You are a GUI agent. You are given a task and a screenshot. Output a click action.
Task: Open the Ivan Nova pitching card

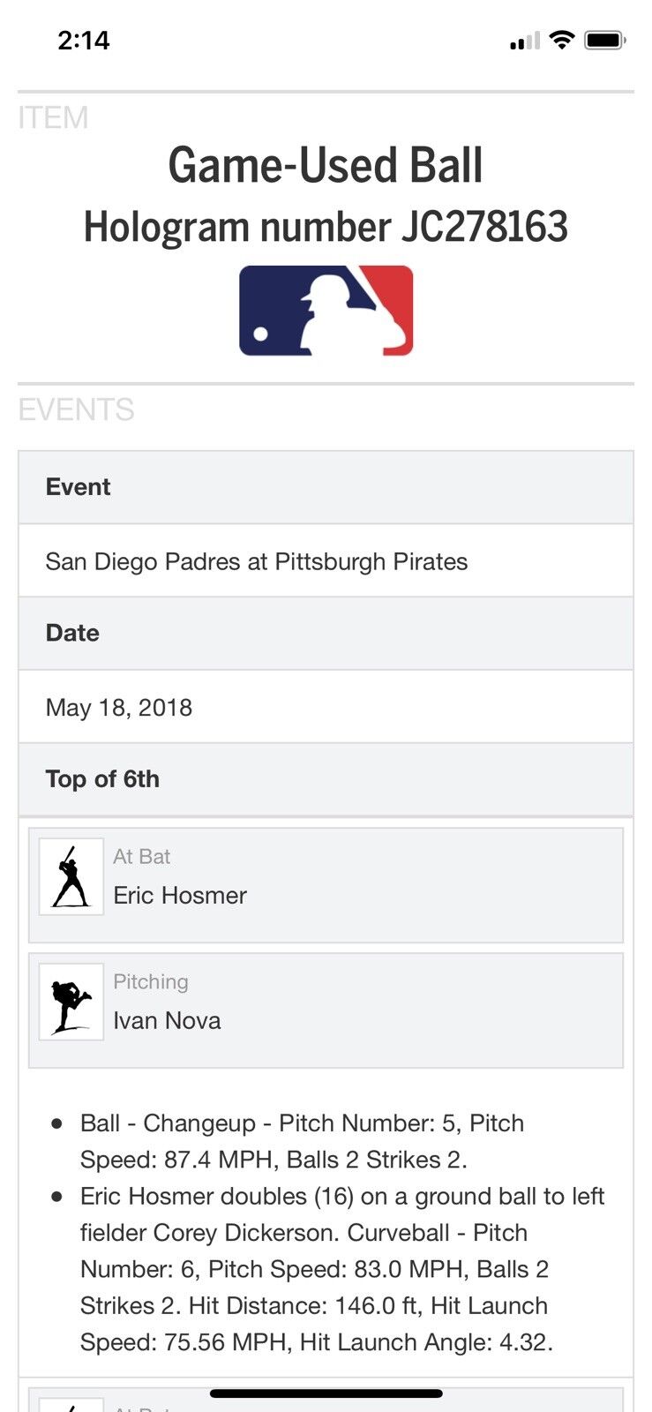click(326, 1010)
